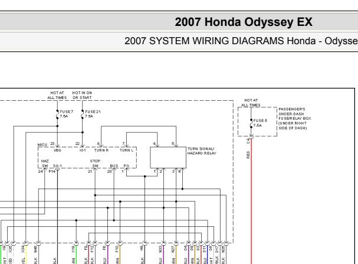Click MICU pin number '22'
Image resolution: width=358 pixels, height=264 pixels.
[x=77, y=144]
